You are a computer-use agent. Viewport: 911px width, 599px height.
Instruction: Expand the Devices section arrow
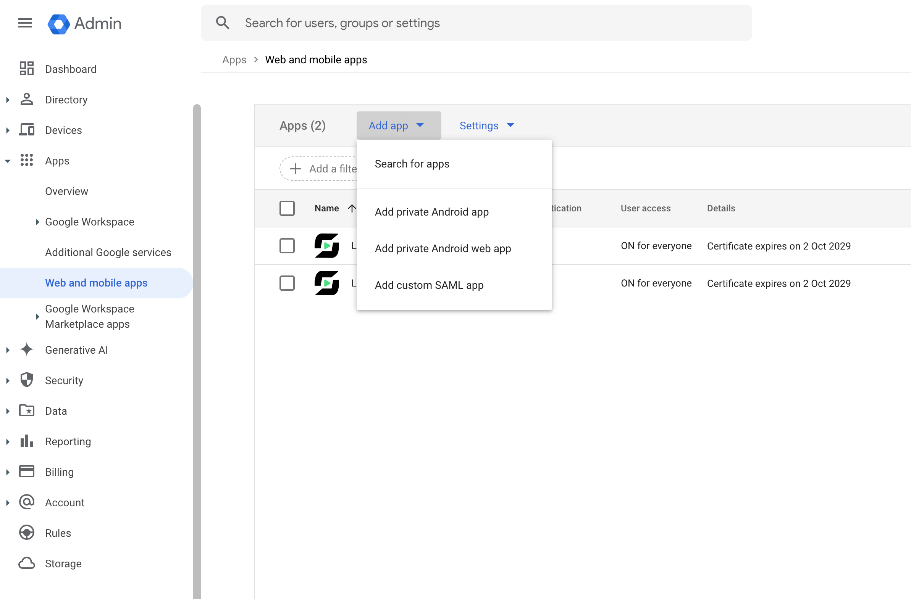tap(8, 130)
